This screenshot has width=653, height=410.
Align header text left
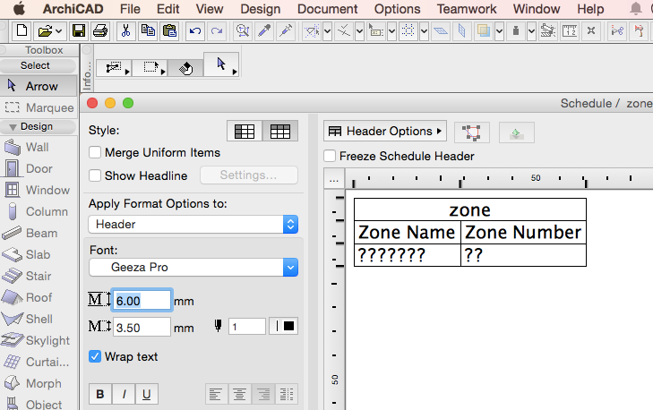pos(215,394)
